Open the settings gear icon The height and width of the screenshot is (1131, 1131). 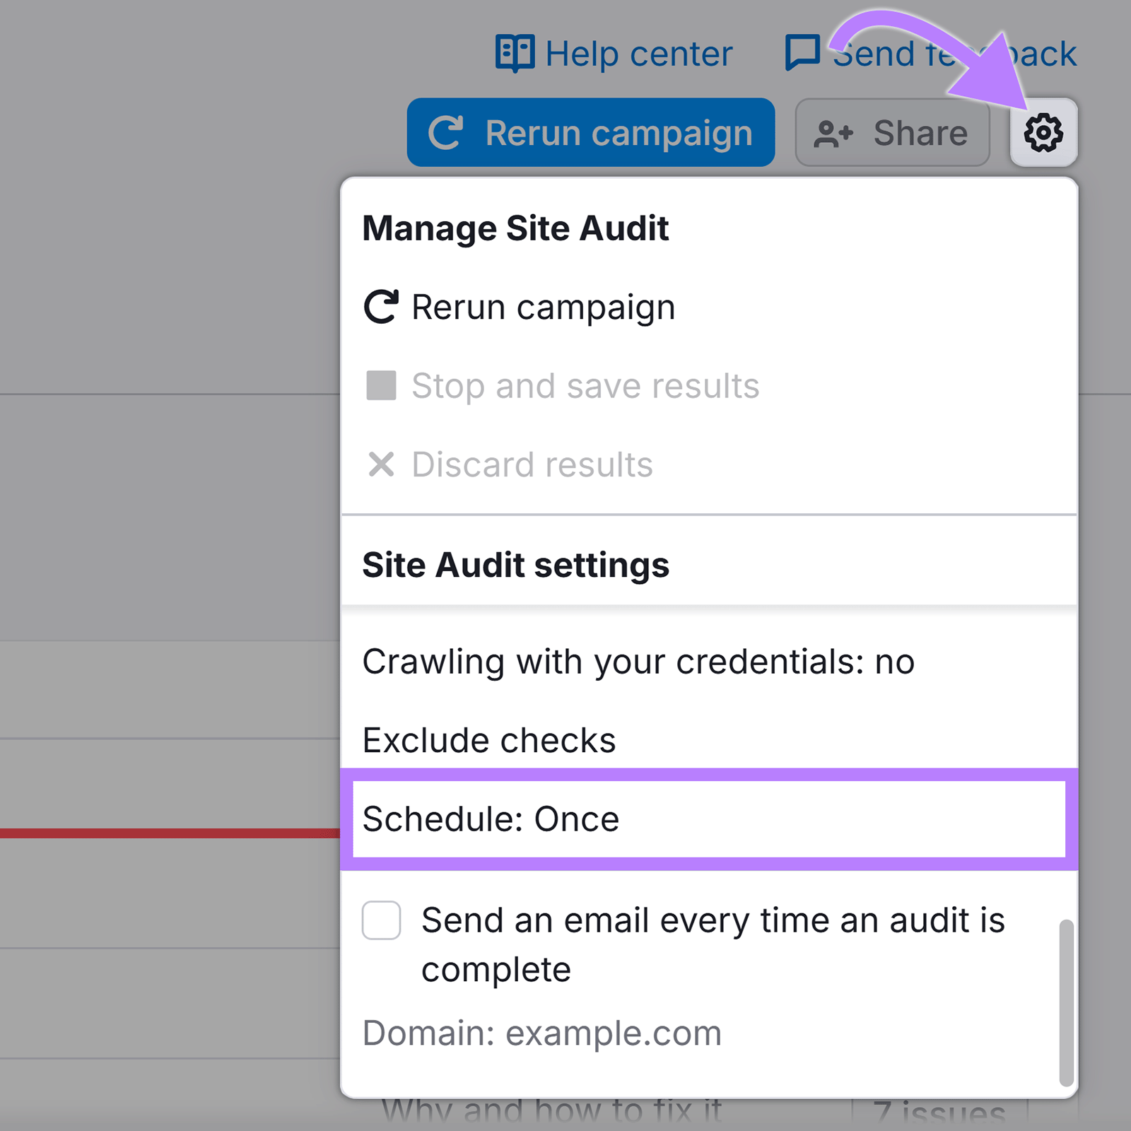click(1044, 132)
